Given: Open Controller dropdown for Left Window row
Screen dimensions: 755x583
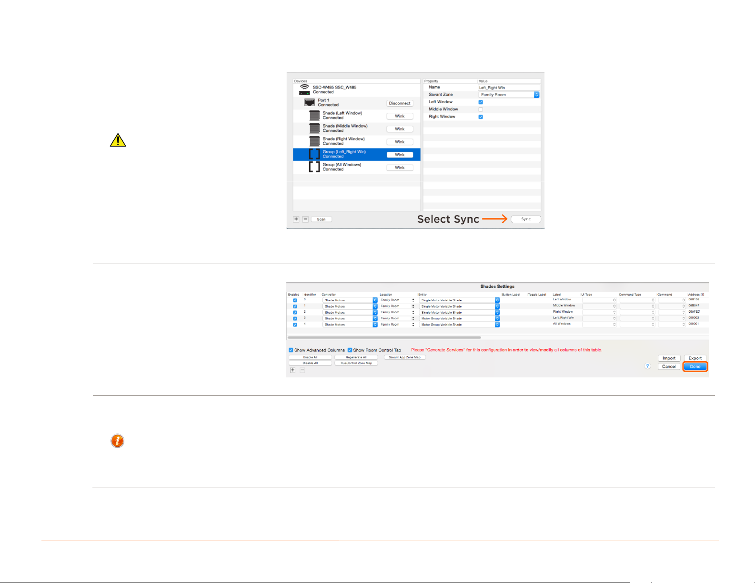Looking at the screenshot, I should [350, 300].
